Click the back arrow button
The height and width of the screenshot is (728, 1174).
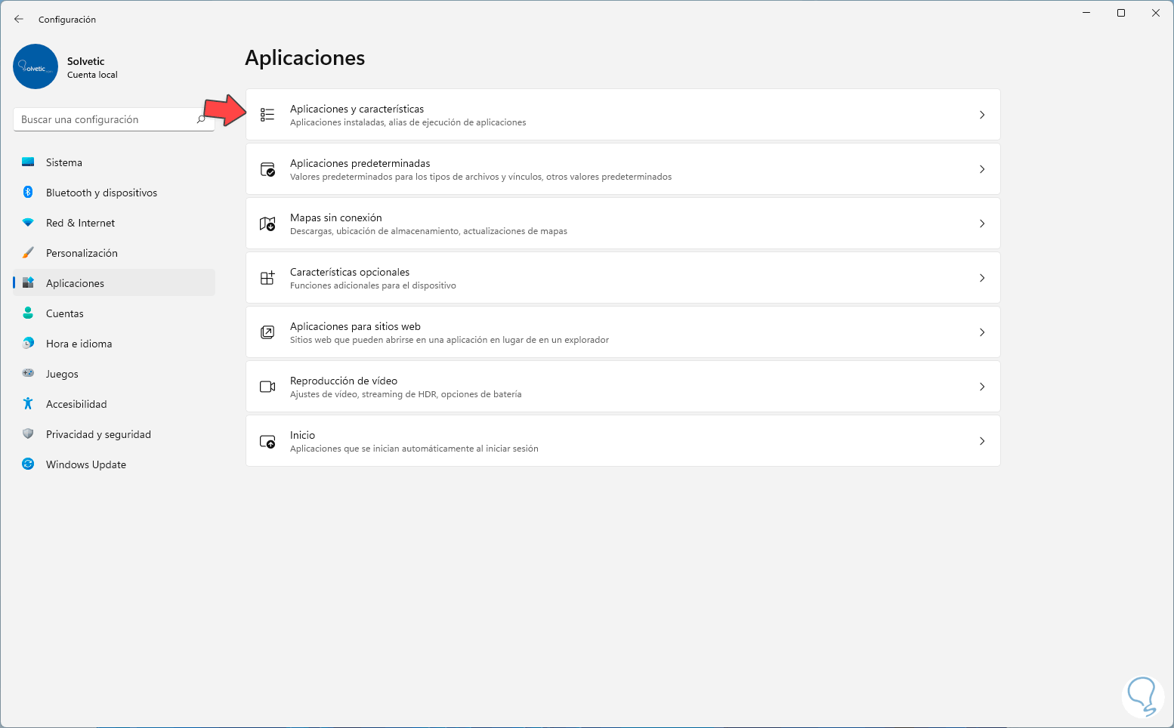[x=19, y=19]
